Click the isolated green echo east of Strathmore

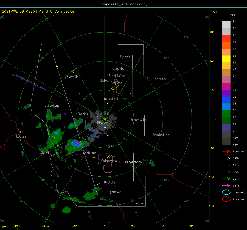click(152, 163)
